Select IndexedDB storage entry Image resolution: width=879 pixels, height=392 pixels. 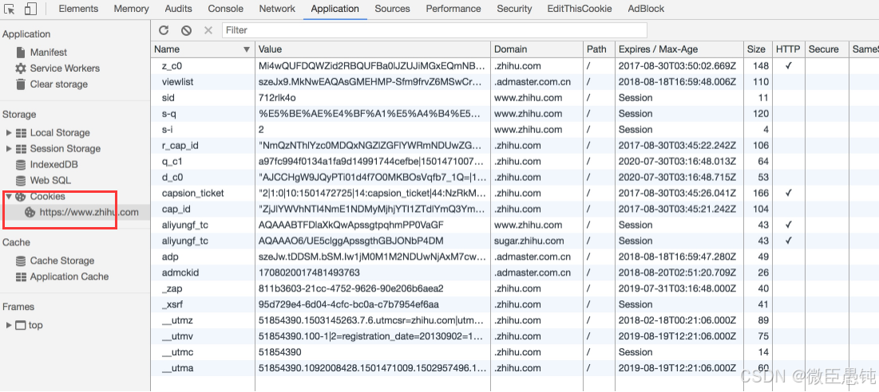(53, 164)
